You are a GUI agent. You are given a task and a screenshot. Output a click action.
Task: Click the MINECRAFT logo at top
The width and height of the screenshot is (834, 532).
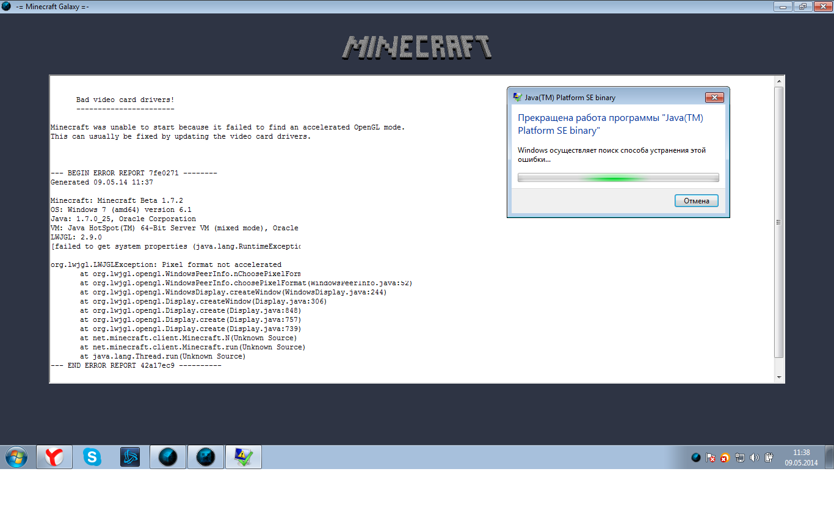[x=417, y=47]
